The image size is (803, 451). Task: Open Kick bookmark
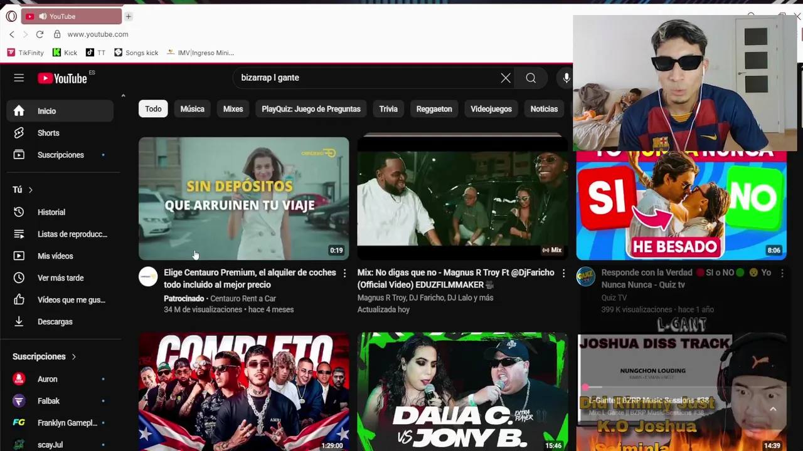(65, 53)
